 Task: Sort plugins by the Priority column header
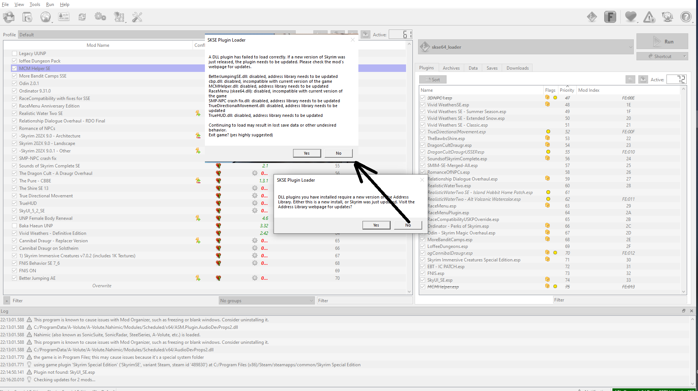coord(567,90)
